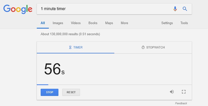Open the Maps results tab
Viewport: 208px width, 106px height.
[109, 23]
